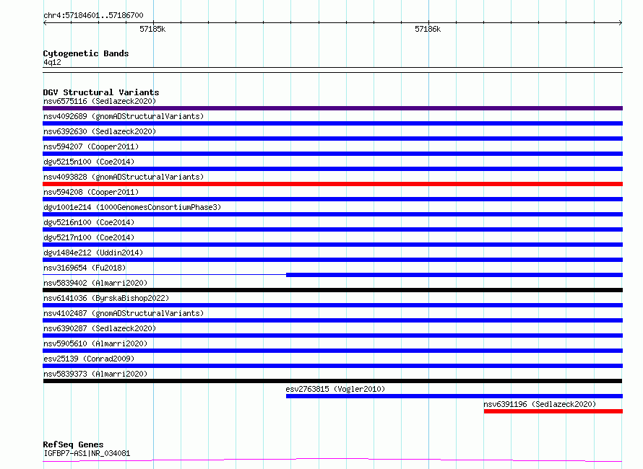This screenshot has width=643, height=469.
Task: Select the nsv5905610 (Almarri2020) label
Action: [95, 343]
